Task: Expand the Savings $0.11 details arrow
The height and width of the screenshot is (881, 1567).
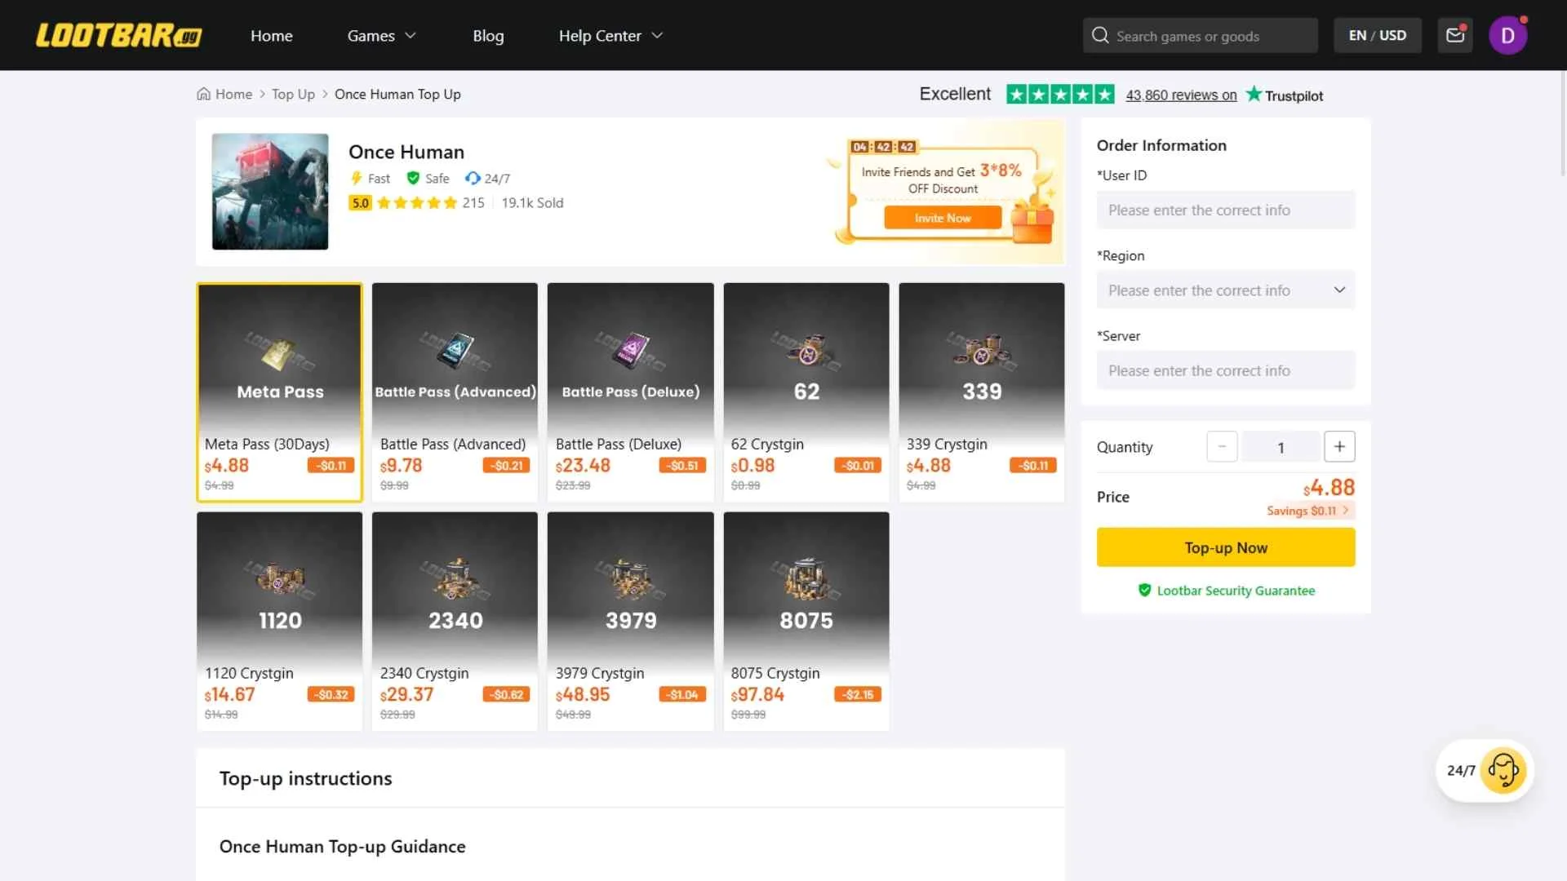Action: pos(1345,510)
